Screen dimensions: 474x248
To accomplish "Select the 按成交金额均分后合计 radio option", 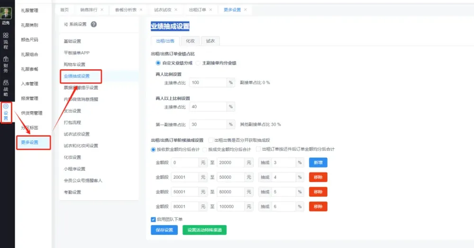I will tap(199, 149).
